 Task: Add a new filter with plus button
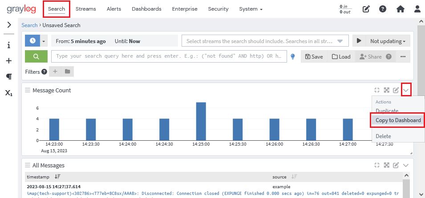point(55,71)
